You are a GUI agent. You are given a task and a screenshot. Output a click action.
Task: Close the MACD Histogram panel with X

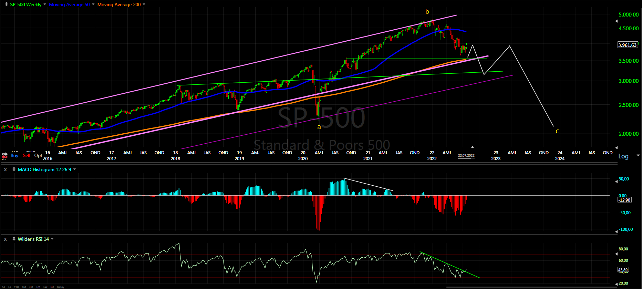pyautogui.click(x=6, y=169)
